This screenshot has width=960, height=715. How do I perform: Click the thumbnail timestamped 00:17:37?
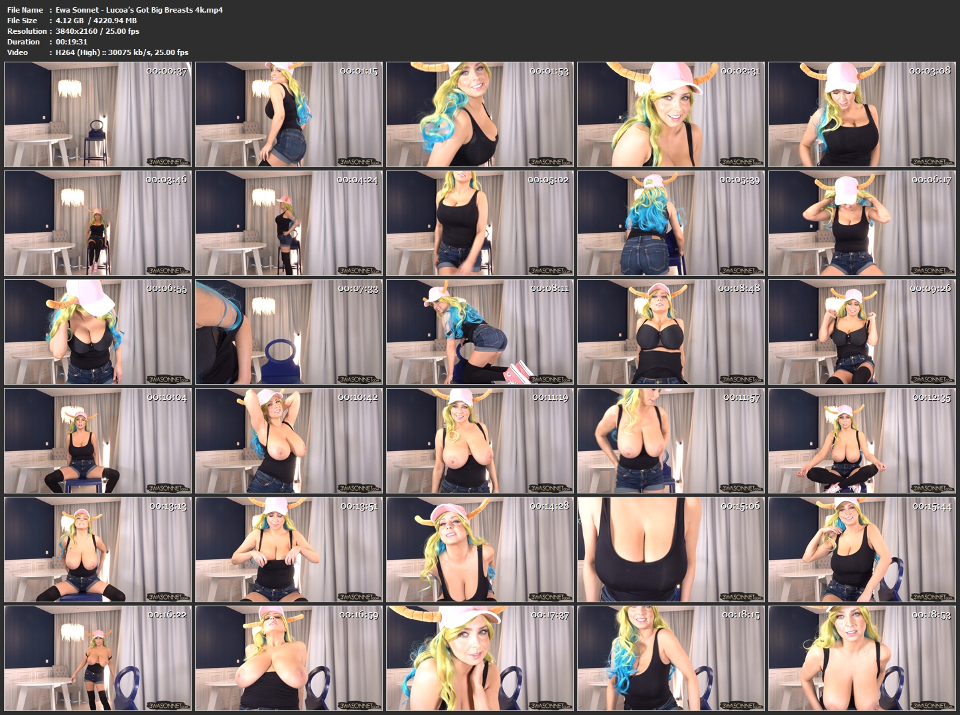coord(480,658)
